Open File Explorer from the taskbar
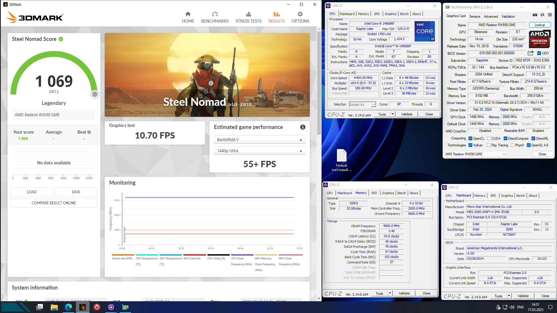 [x=54, y=307]
